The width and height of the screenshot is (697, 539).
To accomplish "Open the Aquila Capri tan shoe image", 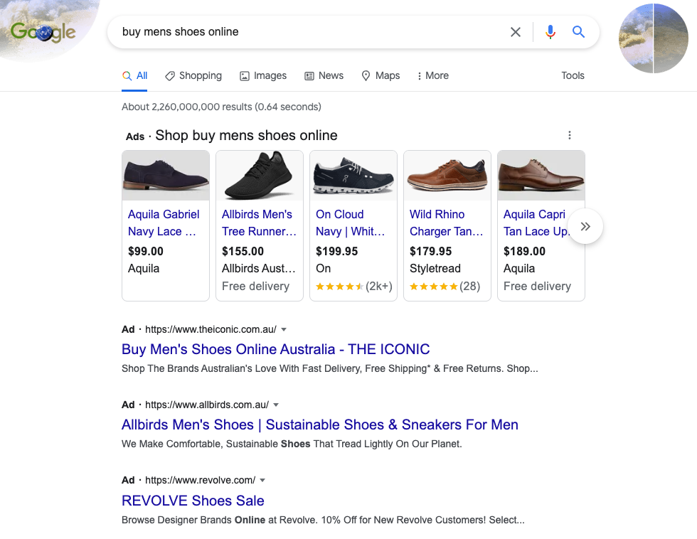I will pos(541,176).
